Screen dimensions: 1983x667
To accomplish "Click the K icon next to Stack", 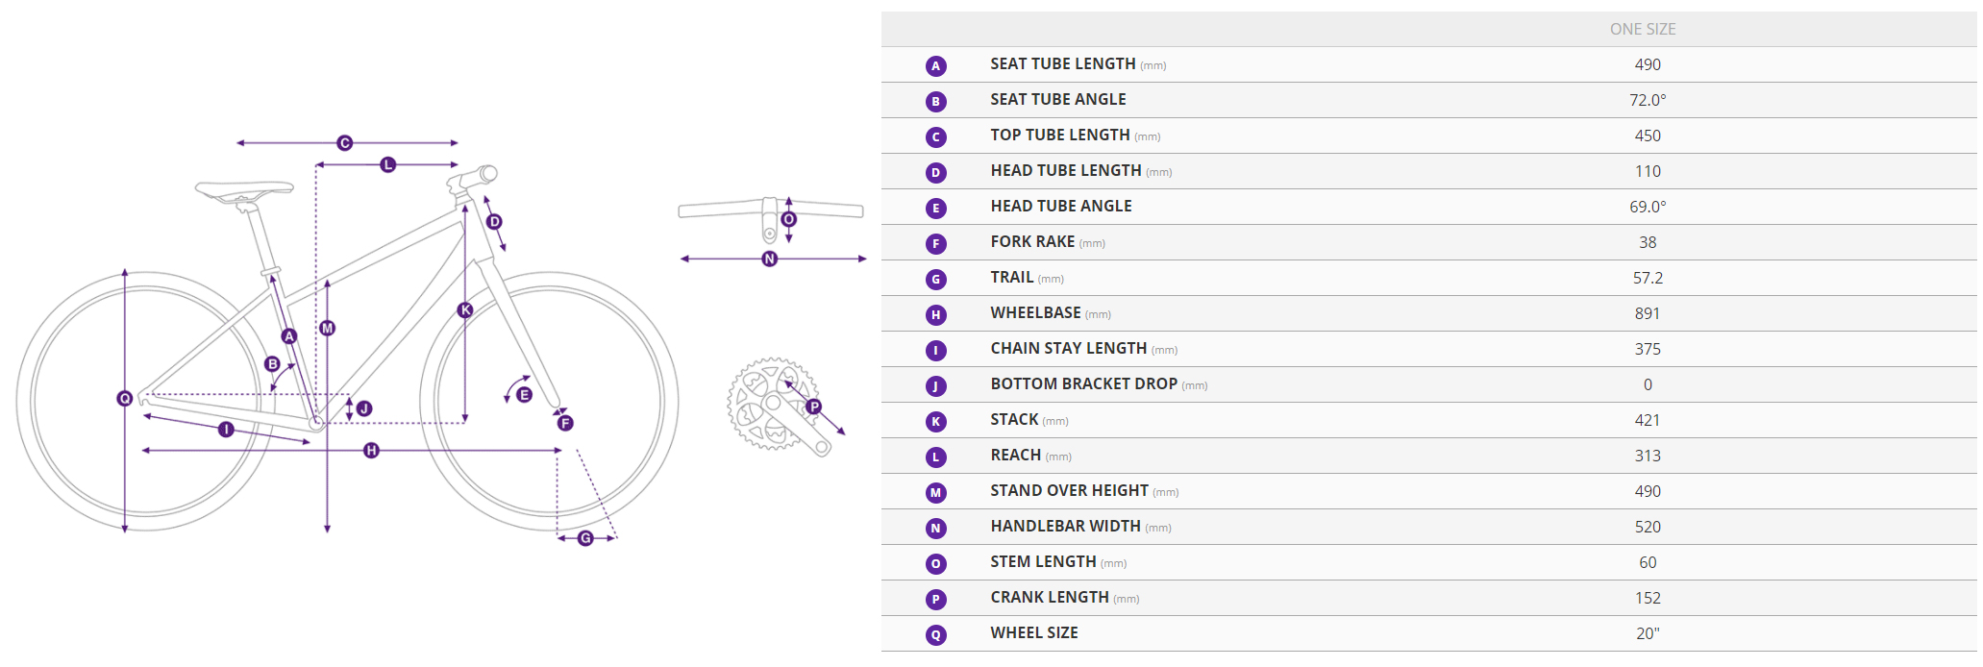I will [x=935, y=421].
